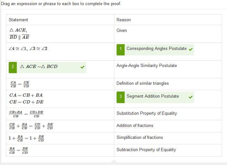Click the CA/CB = CE/CD statement
227x165 pixels.
(x=20, y=84)
